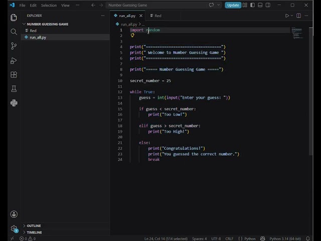Click the VS Code logo icon

pyautogui.click(x=12, y=5)
